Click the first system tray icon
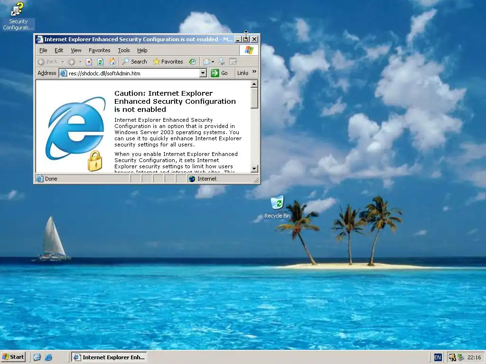 452,357
